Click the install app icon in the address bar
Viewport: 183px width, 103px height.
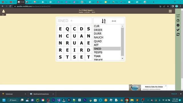point(160,6)
